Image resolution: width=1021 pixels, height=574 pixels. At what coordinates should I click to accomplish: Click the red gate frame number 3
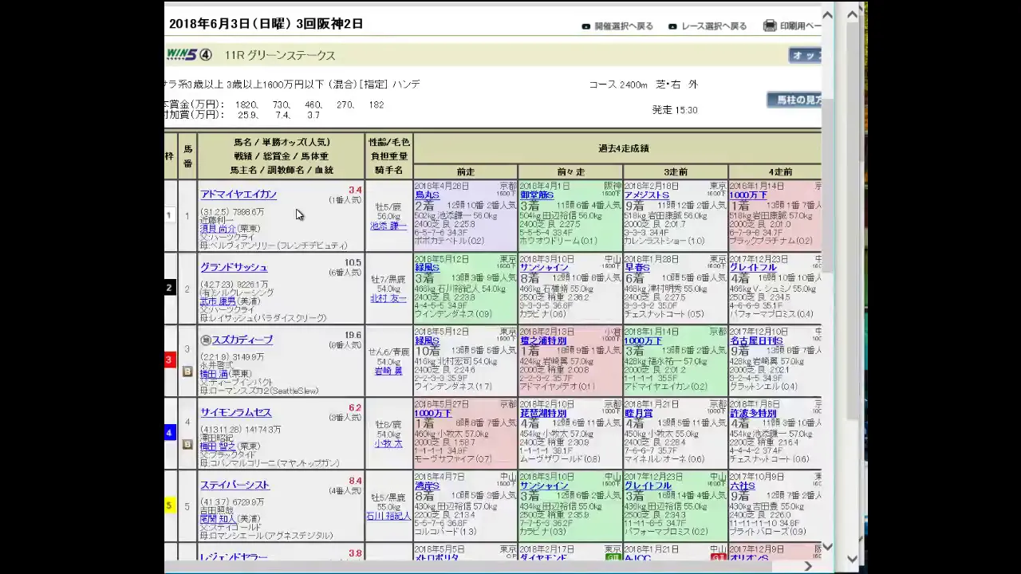pos(169,360)
